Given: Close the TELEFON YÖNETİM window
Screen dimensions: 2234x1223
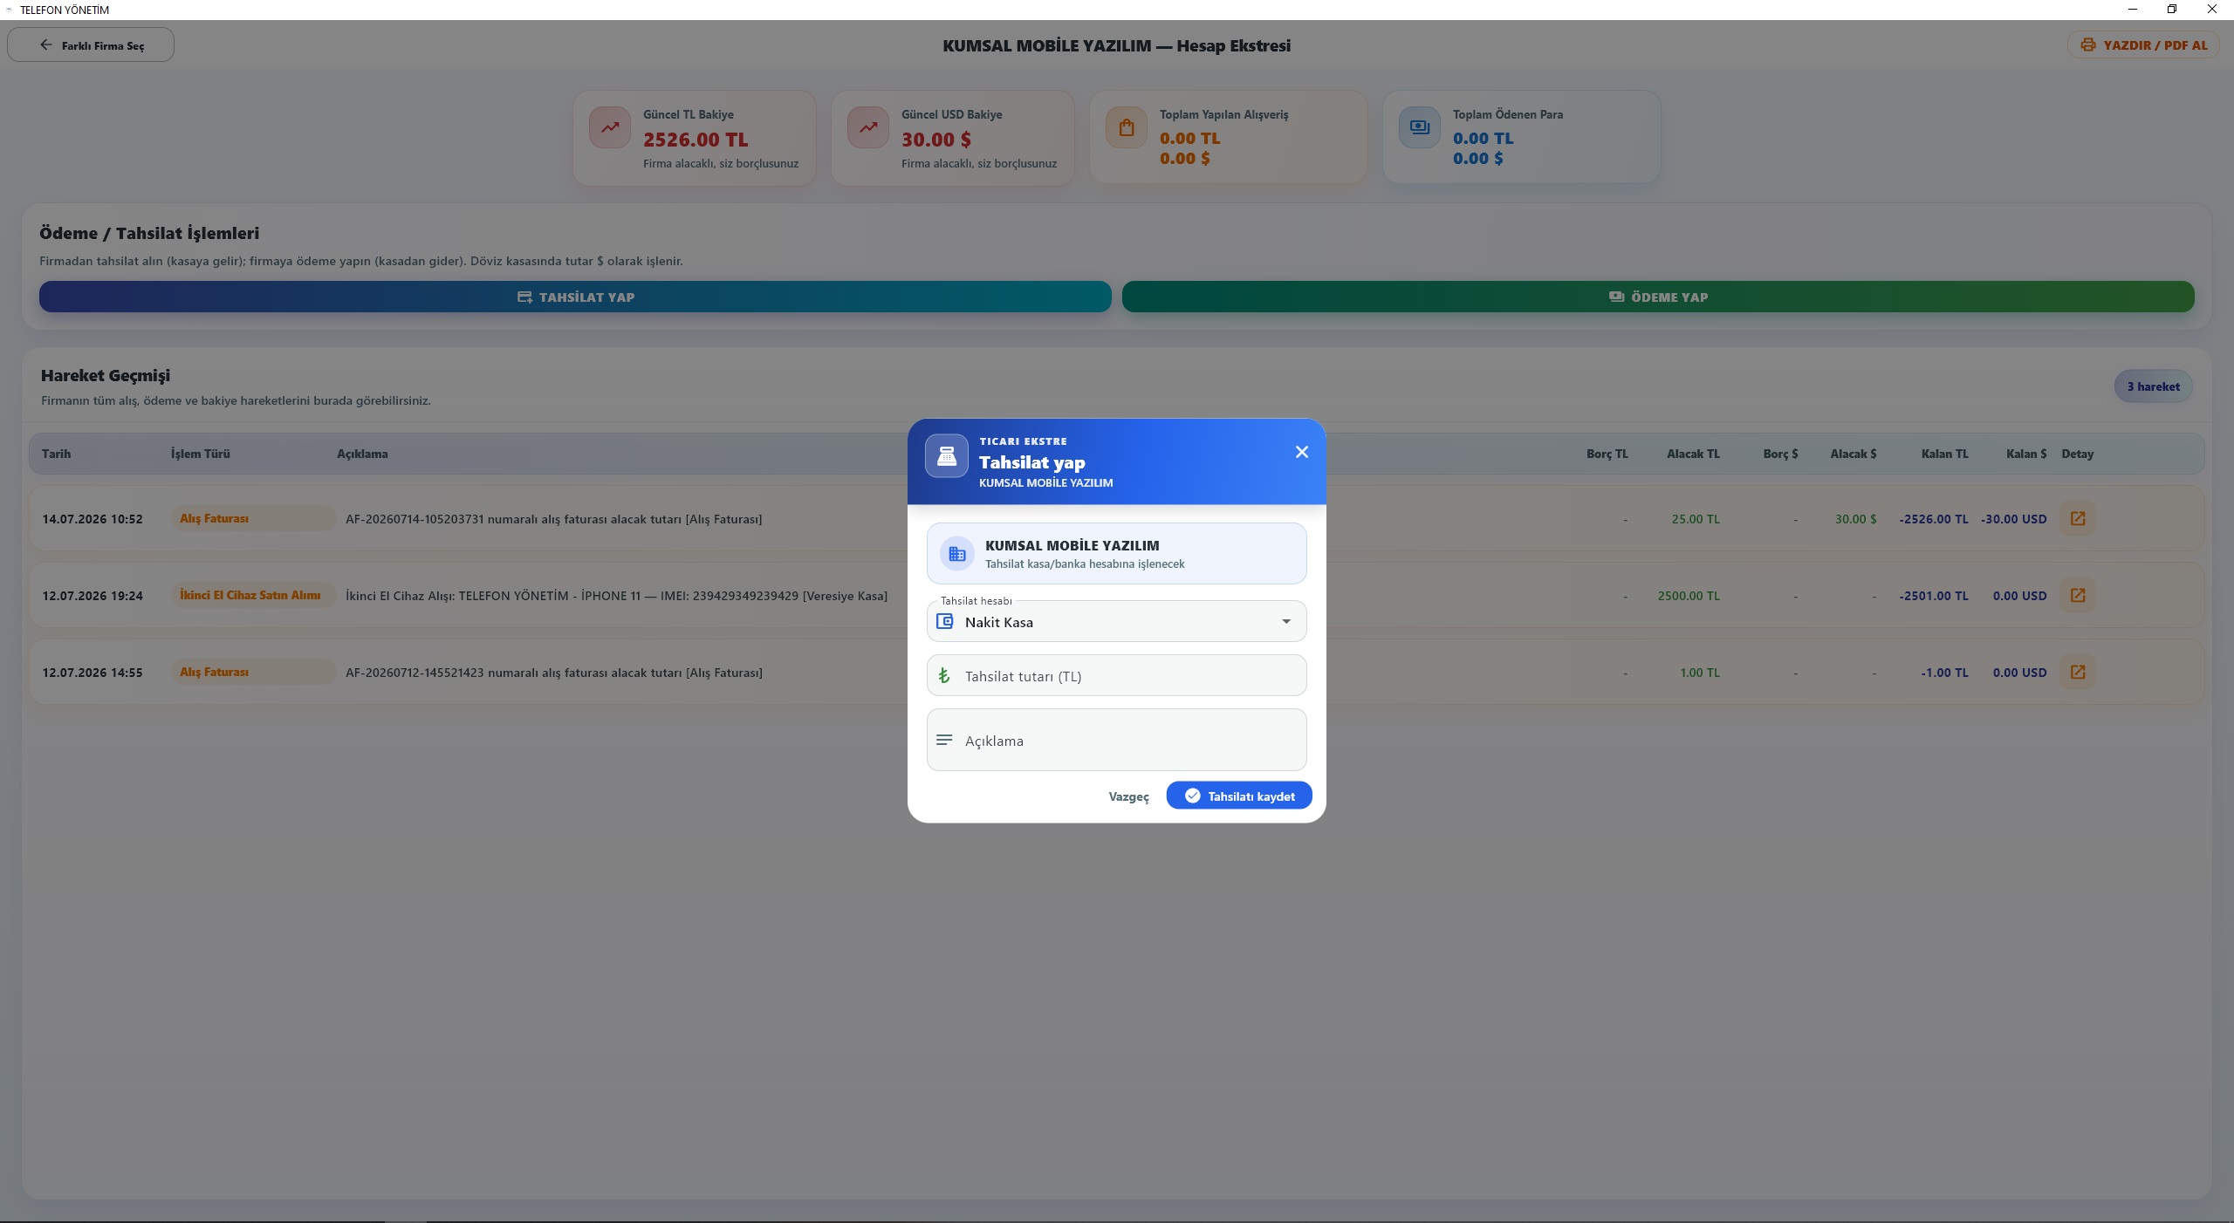Looking at the screenshot, I should [x=2212, y=10].
